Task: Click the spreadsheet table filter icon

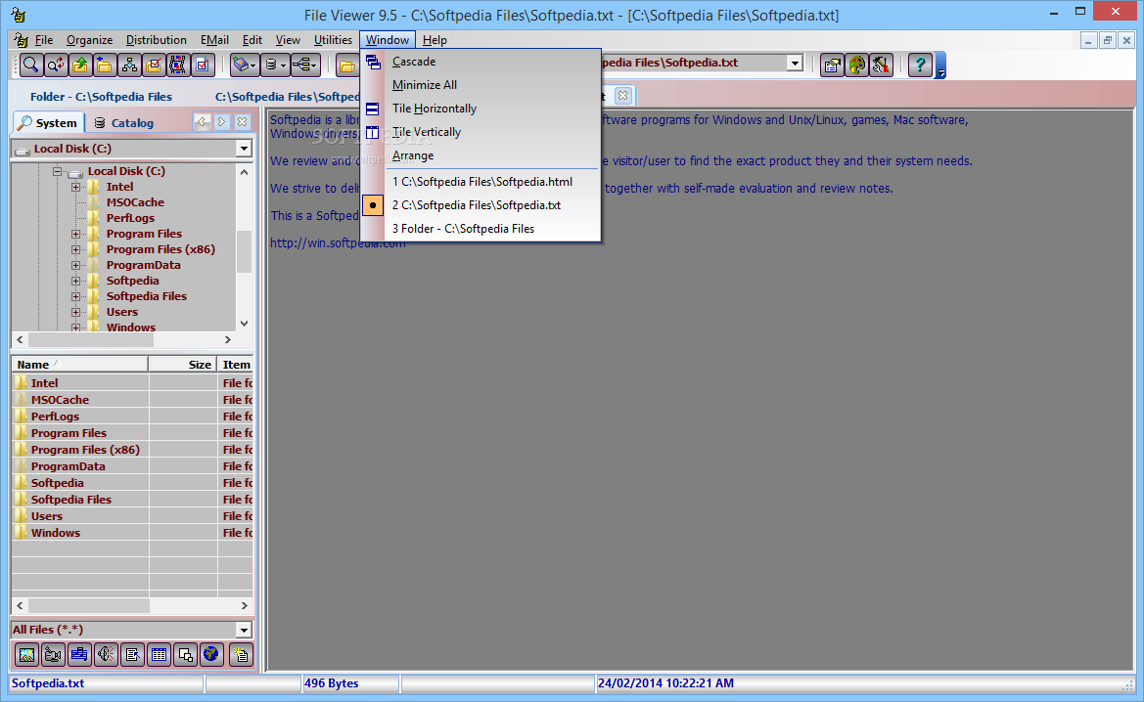Action: 159,655
